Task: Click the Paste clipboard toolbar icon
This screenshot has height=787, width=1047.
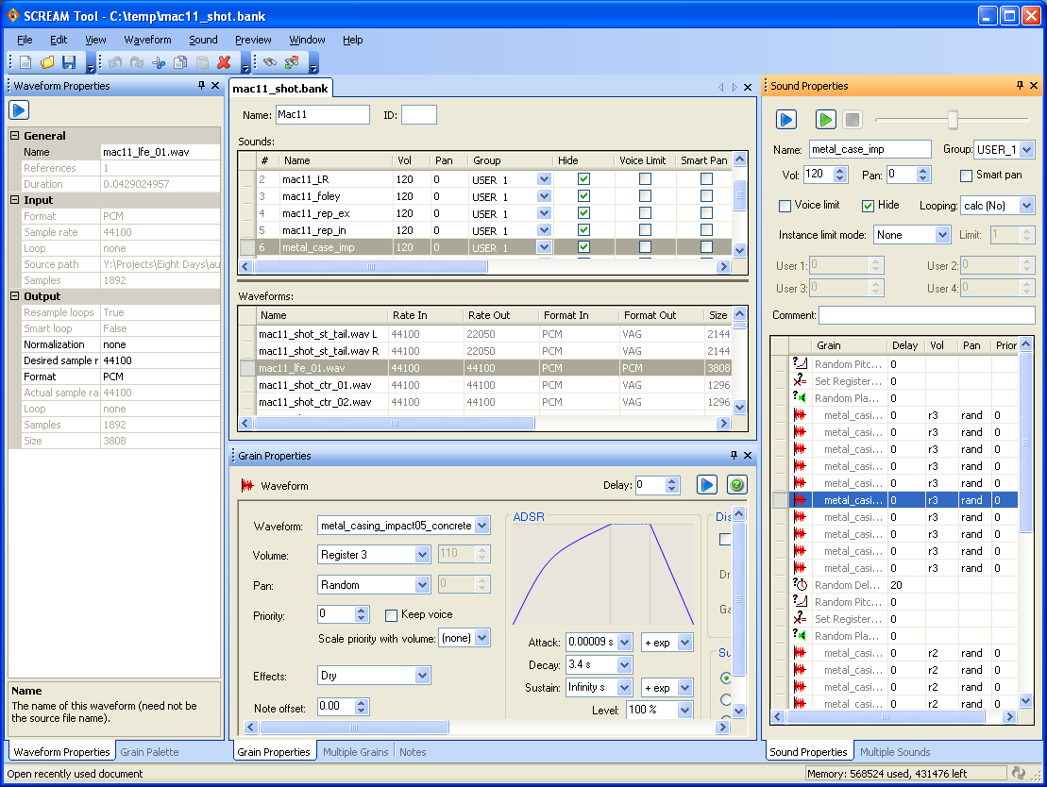Action: click(202, 62)
